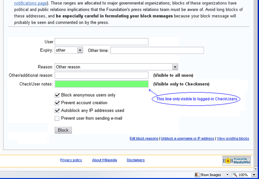Open the View existing blocks link
This screenshot has width=259, height=179.
pos(233,138)
